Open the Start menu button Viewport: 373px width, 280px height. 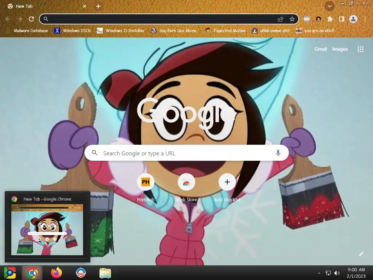click(10, 273)
